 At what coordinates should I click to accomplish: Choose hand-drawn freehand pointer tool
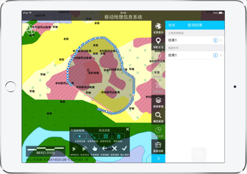pos(95,149)
